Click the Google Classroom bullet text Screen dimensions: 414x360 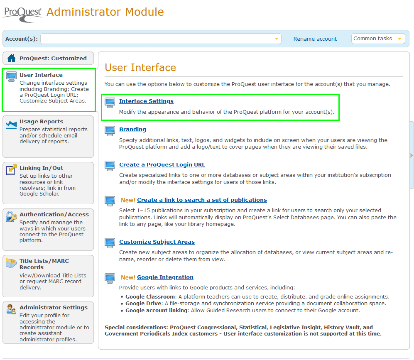(x=257, y=296)
